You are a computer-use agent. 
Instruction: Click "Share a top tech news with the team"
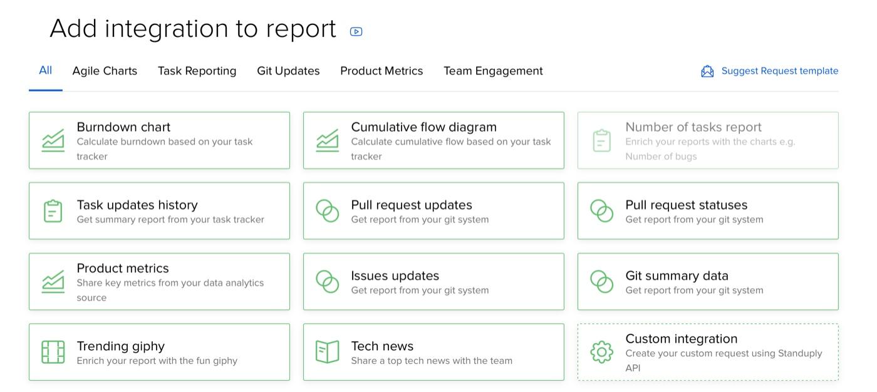coord(432,361)
